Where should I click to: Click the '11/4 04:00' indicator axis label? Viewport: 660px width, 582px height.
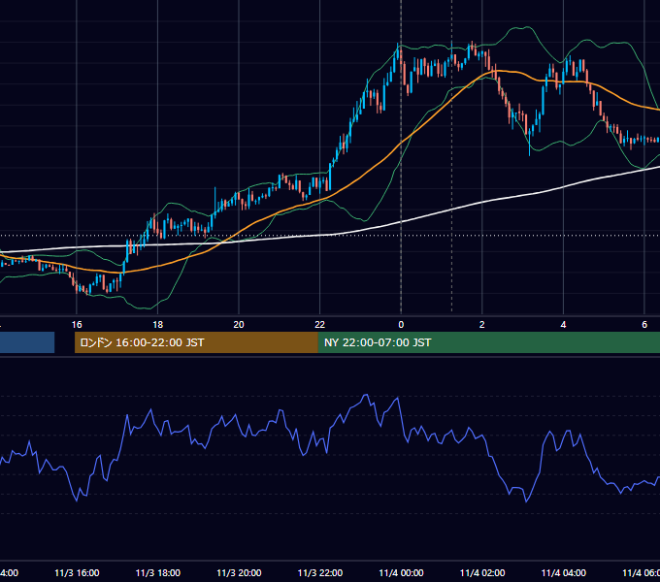tap(564, 572)
